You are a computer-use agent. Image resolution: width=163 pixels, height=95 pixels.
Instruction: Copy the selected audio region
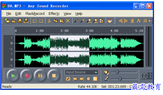coord(55,21)
